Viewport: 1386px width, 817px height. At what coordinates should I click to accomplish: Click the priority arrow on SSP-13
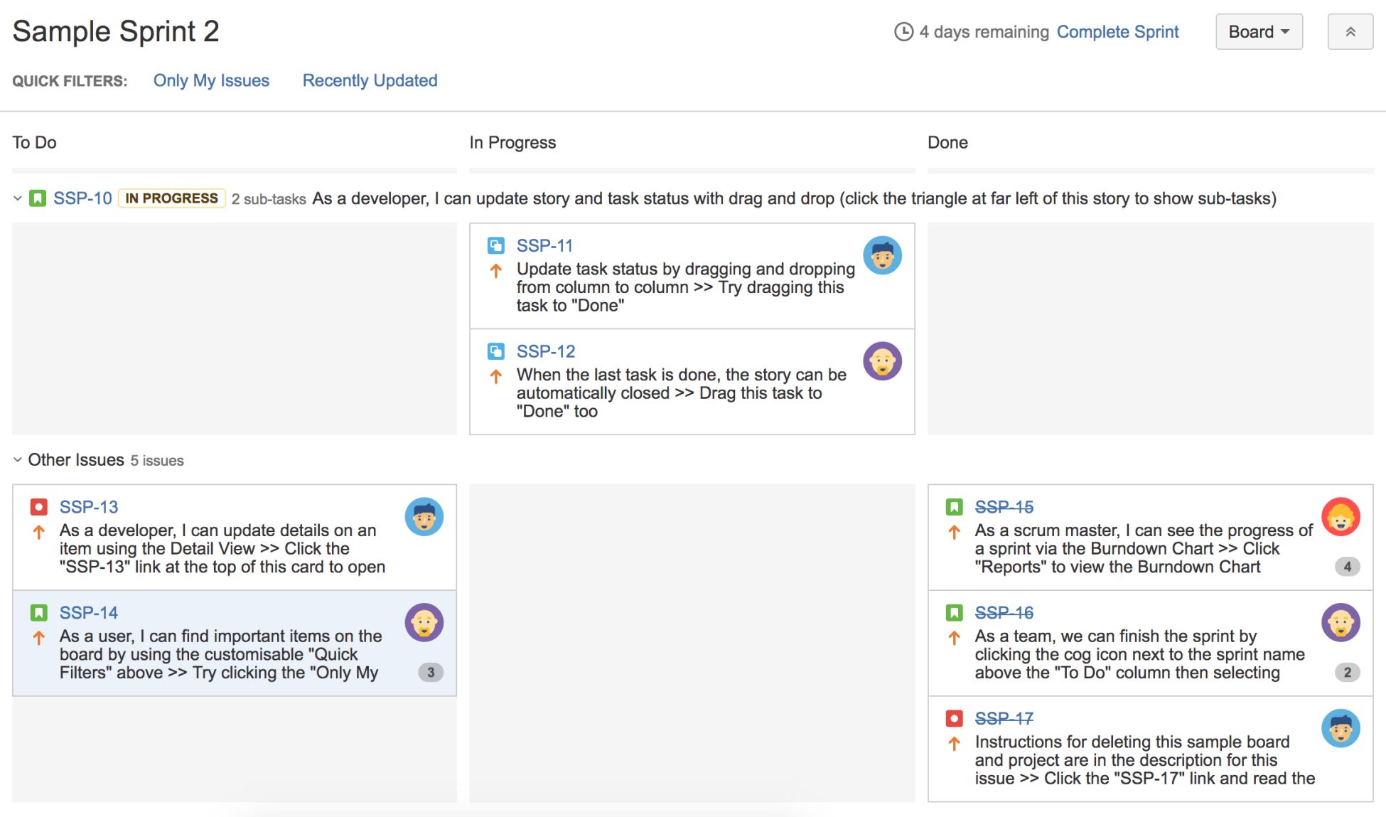(38, 531)
